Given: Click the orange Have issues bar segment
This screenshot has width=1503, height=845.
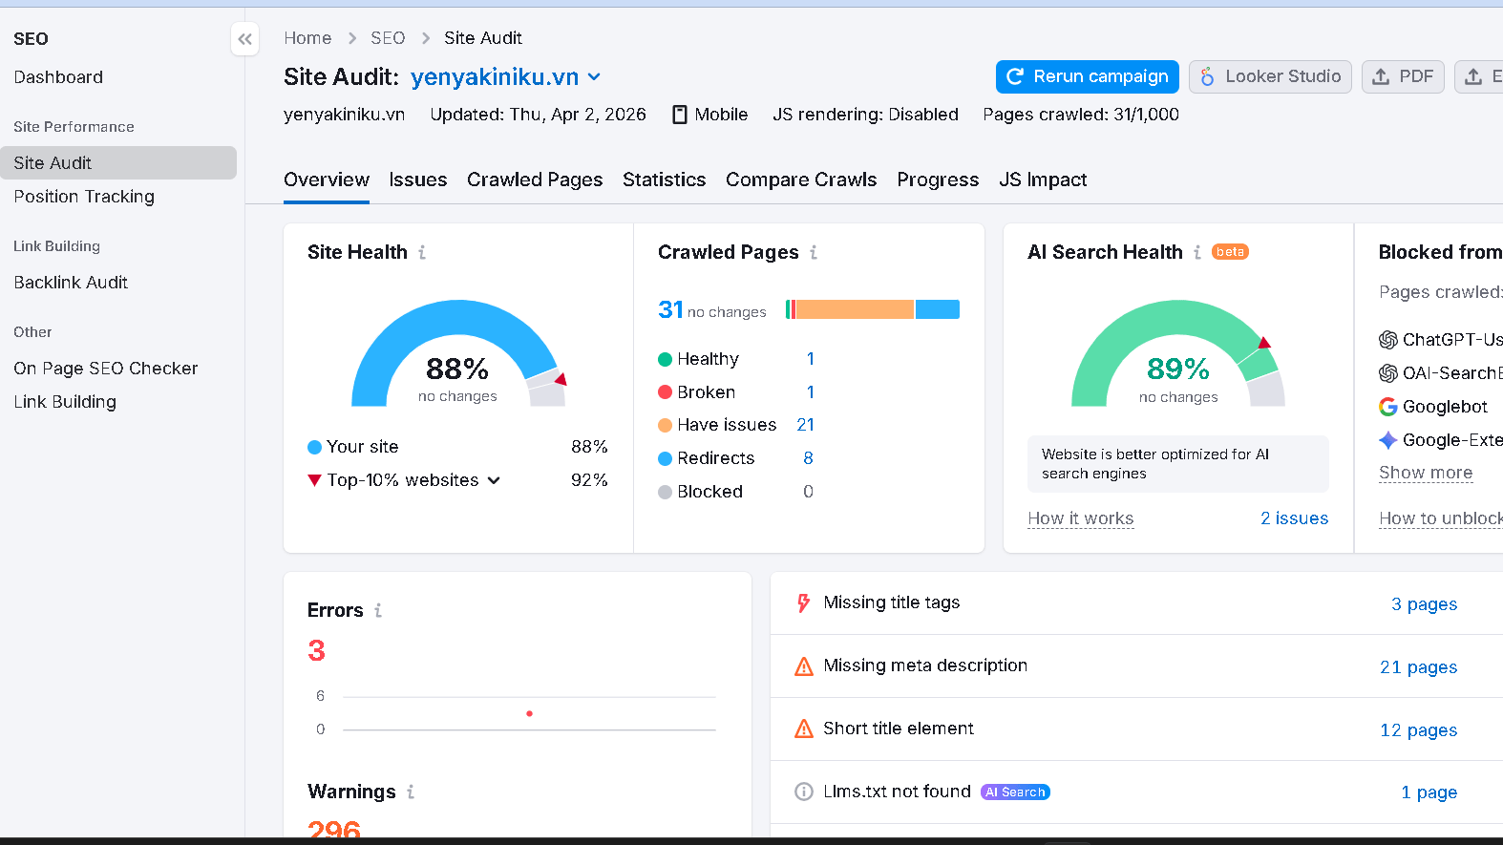Looking at the screenshot, I should point(855,309).
